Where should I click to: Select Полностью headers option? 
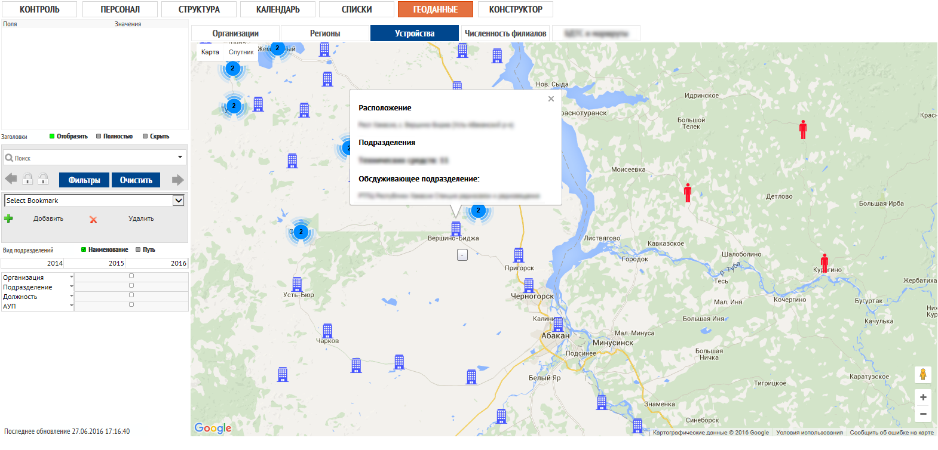[114, 137]
